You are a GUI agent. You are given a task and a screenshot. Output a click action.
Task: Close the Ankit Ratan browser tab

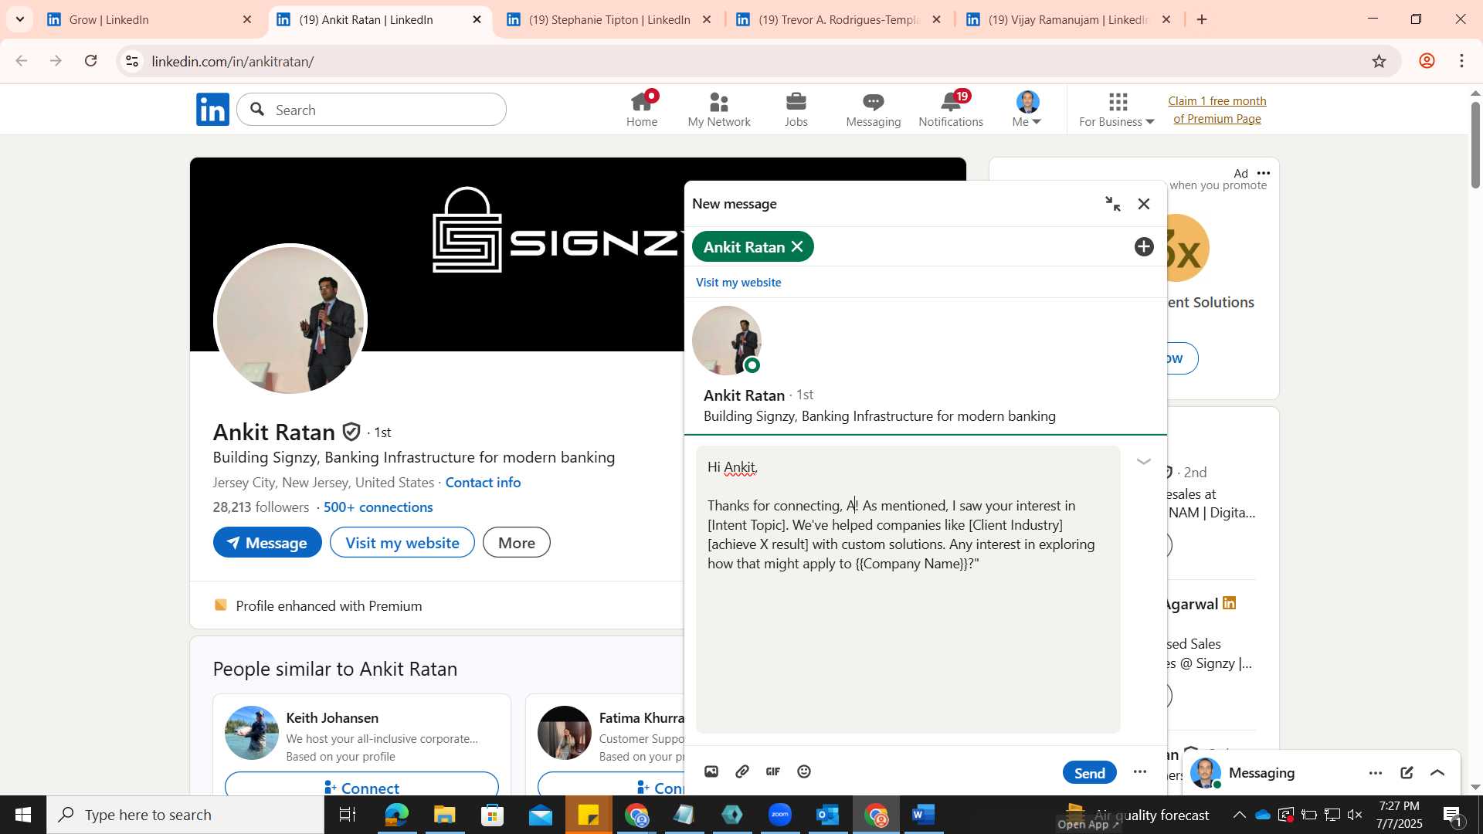[x=477, y=19]
